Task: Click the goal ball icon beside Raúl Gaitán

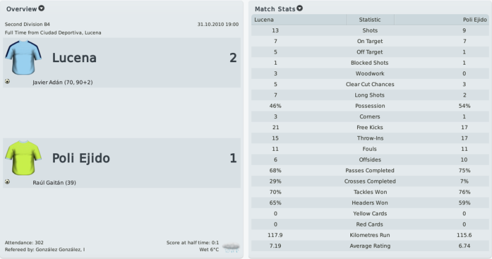Action: click(7, 182)
